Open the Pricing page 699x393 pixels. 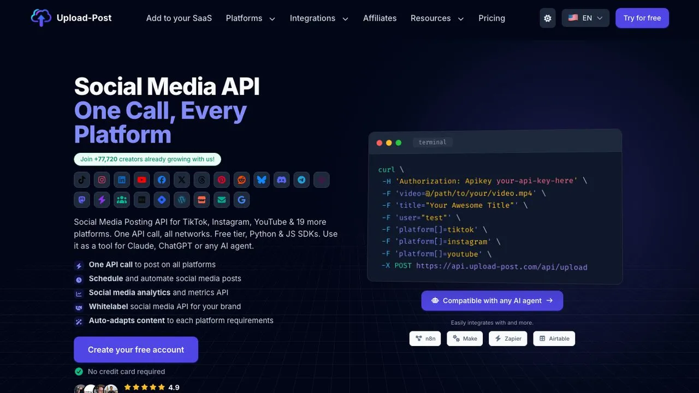coord(491,18)
